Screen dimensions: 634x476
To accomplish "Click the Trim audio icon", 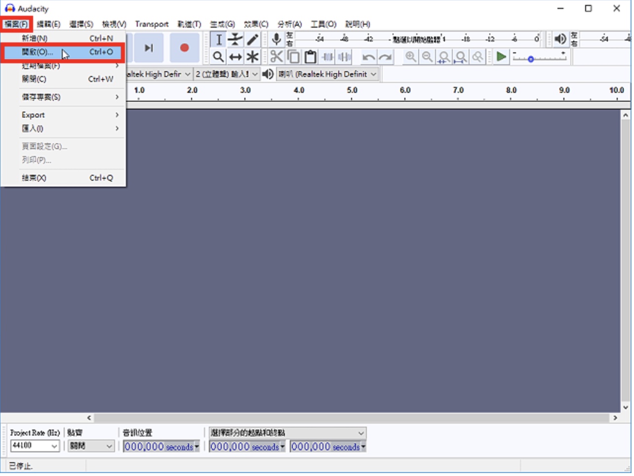I will point(327,57).
